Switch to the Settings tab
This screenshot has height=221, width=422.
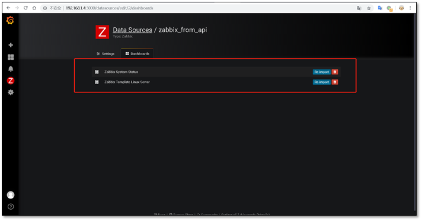point(105,54)
